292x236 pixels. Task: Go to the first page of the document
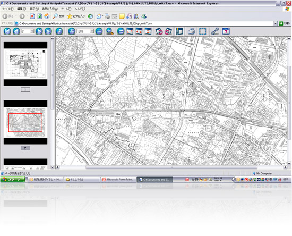click(x=7, y=31)
